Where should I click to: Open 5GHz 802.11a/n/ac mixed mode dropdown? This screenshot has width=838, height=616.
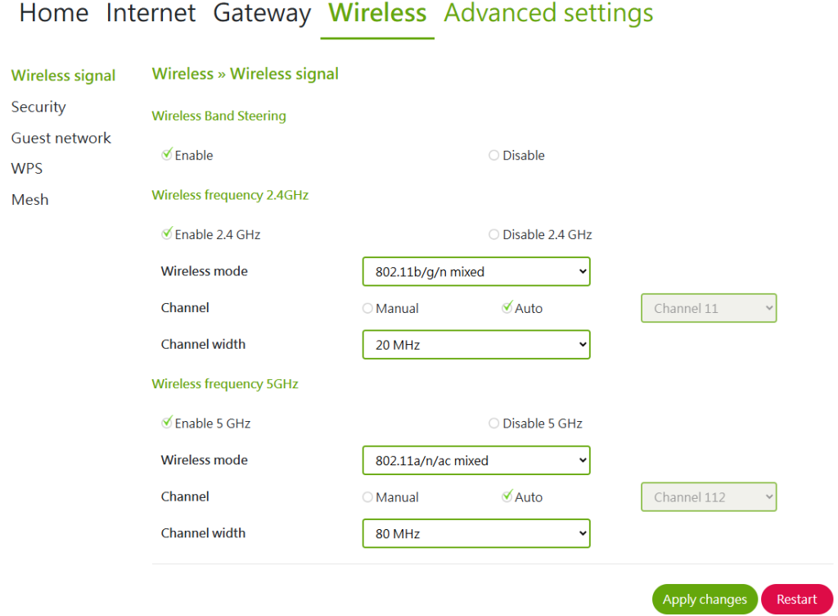(x=475, y=460)
